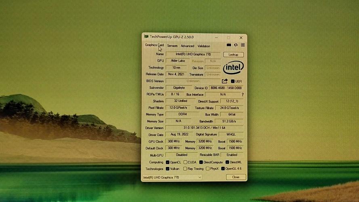
Task: Click the Close button at bottom
Action: [x=235, y=177]
